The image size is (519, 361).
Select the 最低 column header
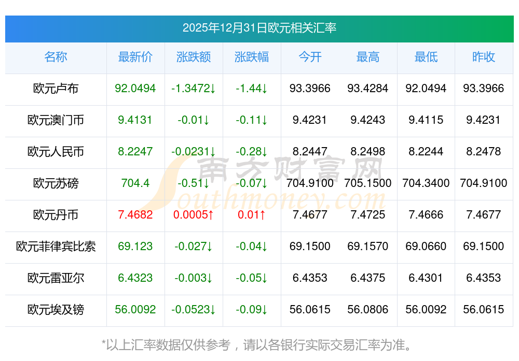(x=426, y=57)
